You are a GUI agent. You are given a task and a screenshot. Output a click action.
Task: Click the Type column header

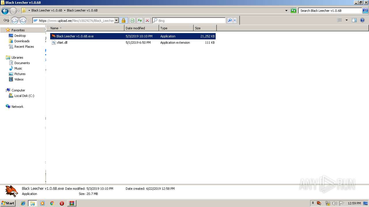pos(176,28)
